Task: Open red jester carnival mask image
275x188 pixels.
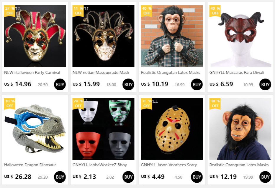Action: [35, 36]
